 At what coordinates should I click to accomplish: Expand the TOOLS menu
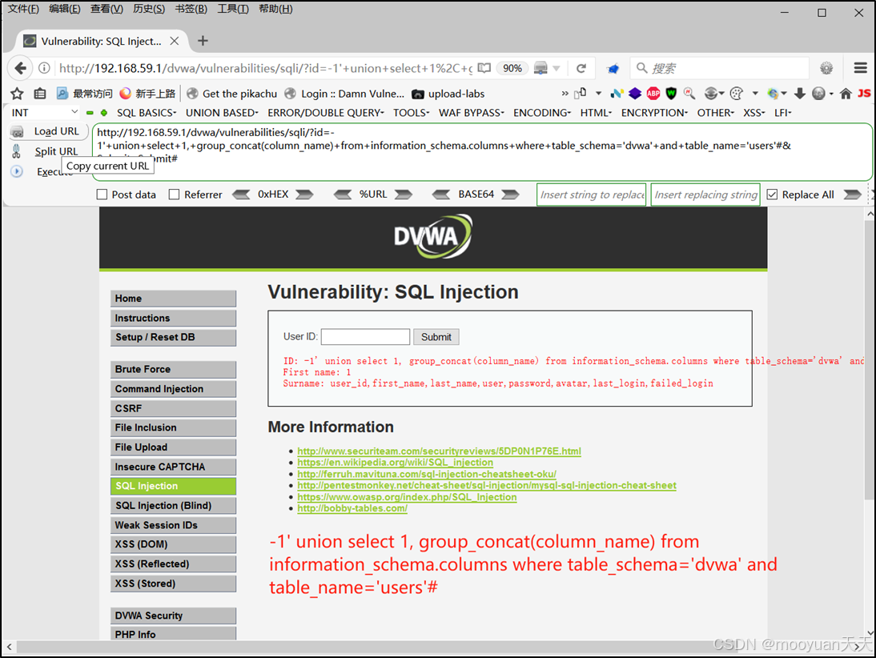click(x=412, y=113)
